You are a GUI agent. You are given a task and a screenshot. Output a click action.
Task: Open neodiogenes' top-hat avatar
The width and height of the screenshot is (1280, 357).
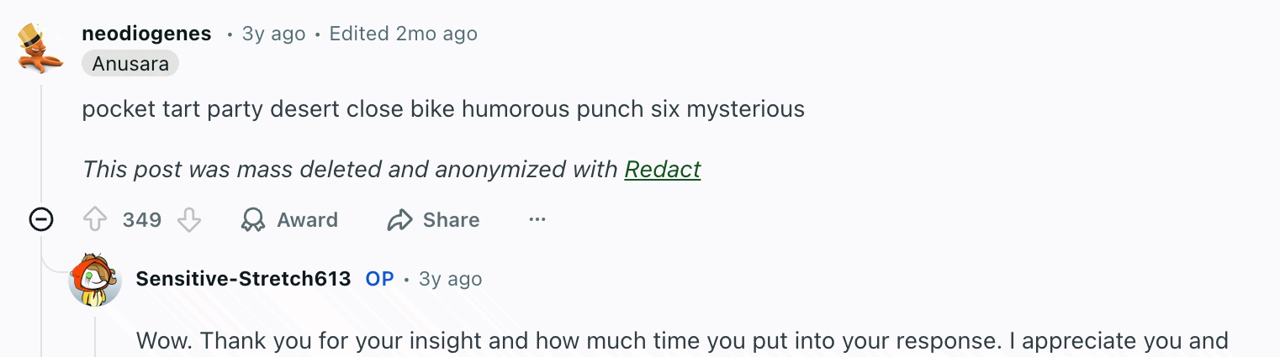[x=41, y=48]
